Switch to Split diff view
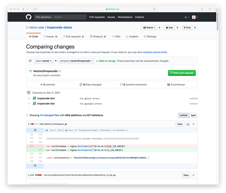The width and height of the screenshot is (226, 193). pos(193,115)
